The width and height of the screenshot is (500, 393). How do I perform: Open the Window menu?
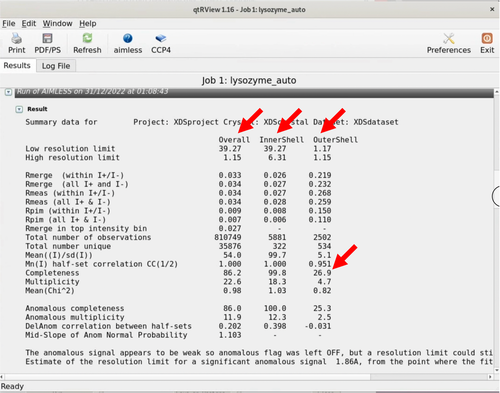coord(57,23)
